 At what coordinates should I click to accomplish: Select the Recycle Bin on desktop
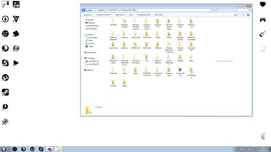coord(263,136)
